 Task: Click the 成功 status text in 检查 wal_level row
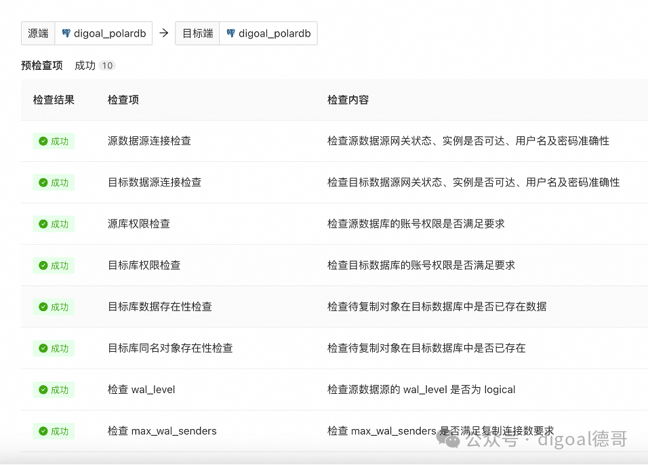[60, 389]
